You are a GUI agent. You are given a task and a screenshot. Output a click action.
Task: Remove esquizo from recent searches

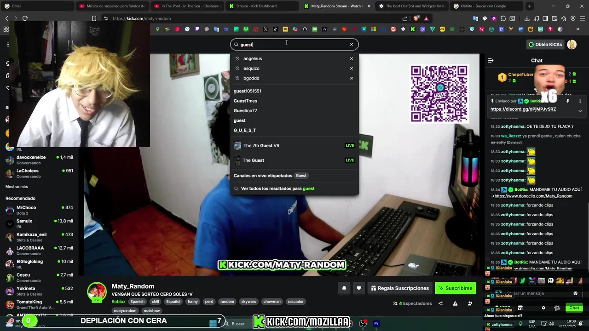point(352,68)
